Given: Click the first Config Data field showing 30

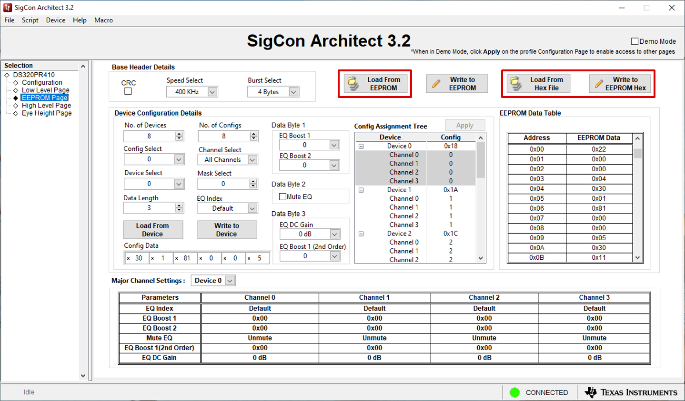Looking at the screenshot, I should coord(137,258).
